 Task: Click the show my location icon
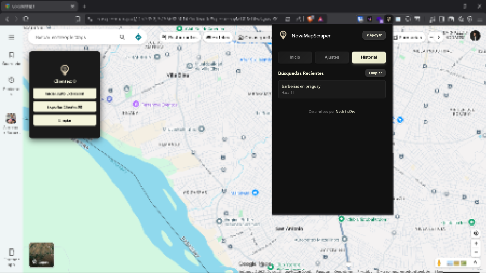point(476,233)
